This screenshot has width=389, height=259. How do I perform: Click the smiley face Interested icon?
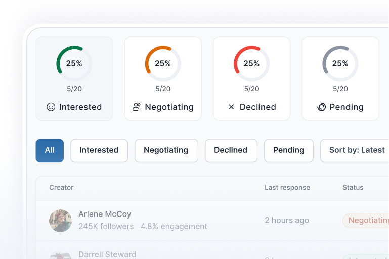coord(51,107)
